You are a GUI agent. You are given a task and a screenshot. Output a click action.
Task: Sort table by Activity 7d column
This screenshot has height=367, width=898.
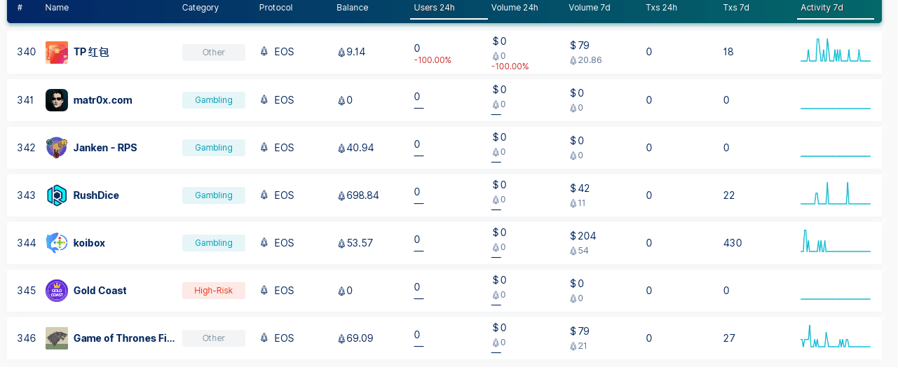(822, 8)
